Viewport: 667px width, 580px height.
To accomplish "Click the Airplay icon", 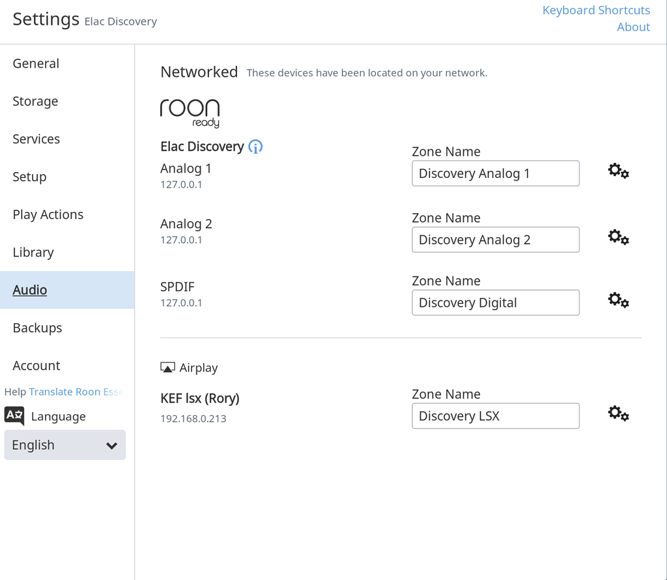I will (x=167, y=368).
